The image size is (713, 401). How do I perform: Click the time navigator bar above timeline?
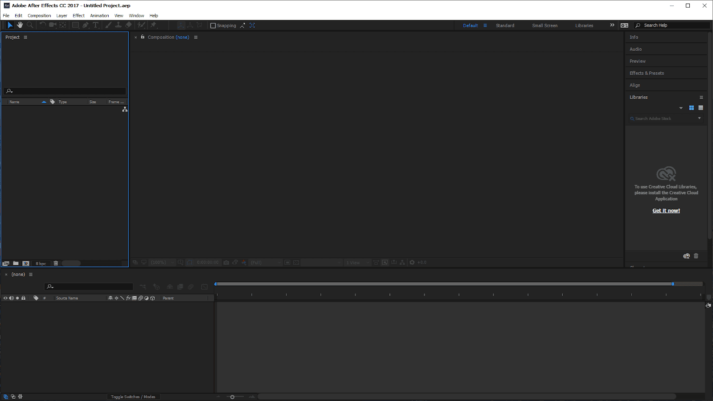pos(444,284)
